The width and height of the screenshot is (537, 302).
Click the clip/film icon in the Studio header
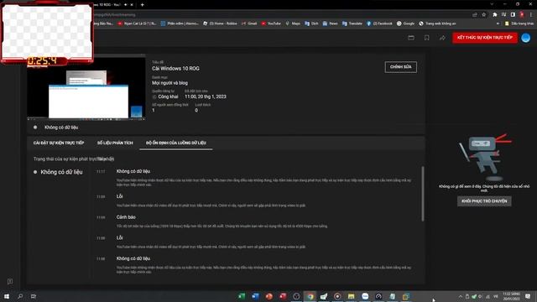pyautogui.click(x=411, y=38)
